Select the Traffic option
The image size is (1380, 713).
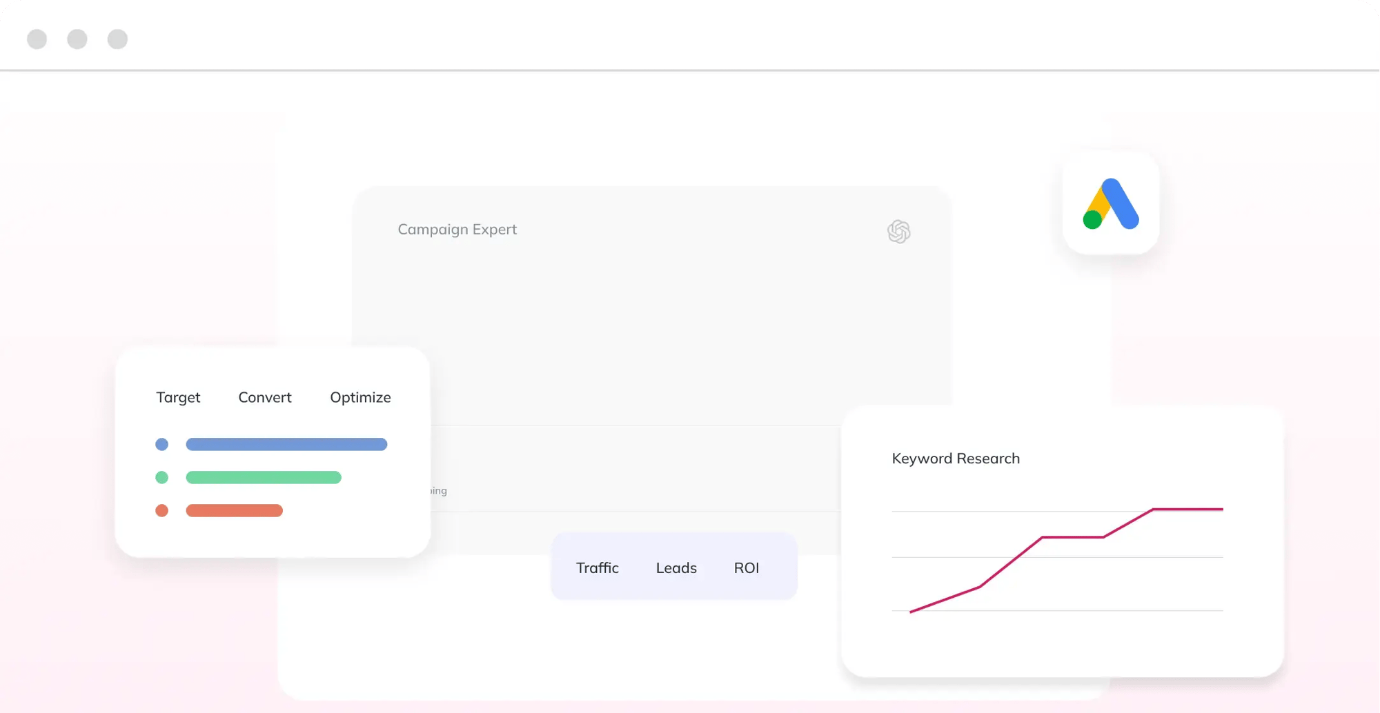598,568
